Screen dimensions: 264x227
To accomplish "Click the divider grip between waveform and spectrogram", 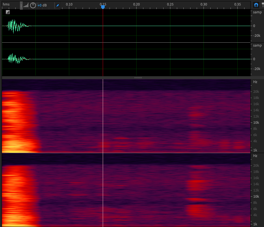I will point(138,78).
